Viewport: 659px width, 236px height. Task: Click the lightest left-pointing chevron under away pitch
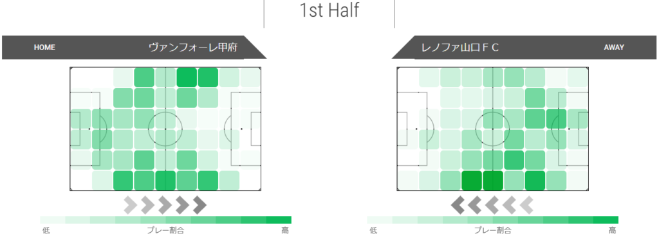click(526, 205)
